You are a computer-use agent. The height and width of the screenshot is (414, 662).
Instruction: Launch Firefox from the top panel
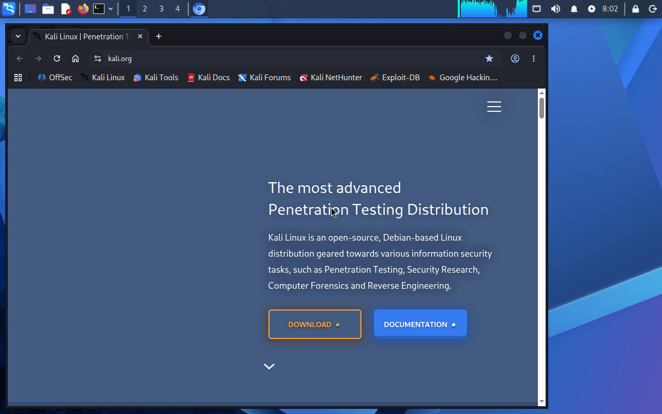[x=83, y=9]
